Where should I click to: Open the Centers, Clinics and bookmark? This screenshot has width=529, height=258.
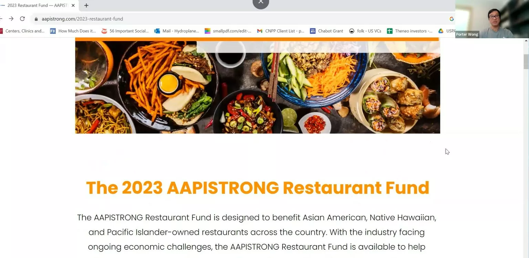coord(22,31)
